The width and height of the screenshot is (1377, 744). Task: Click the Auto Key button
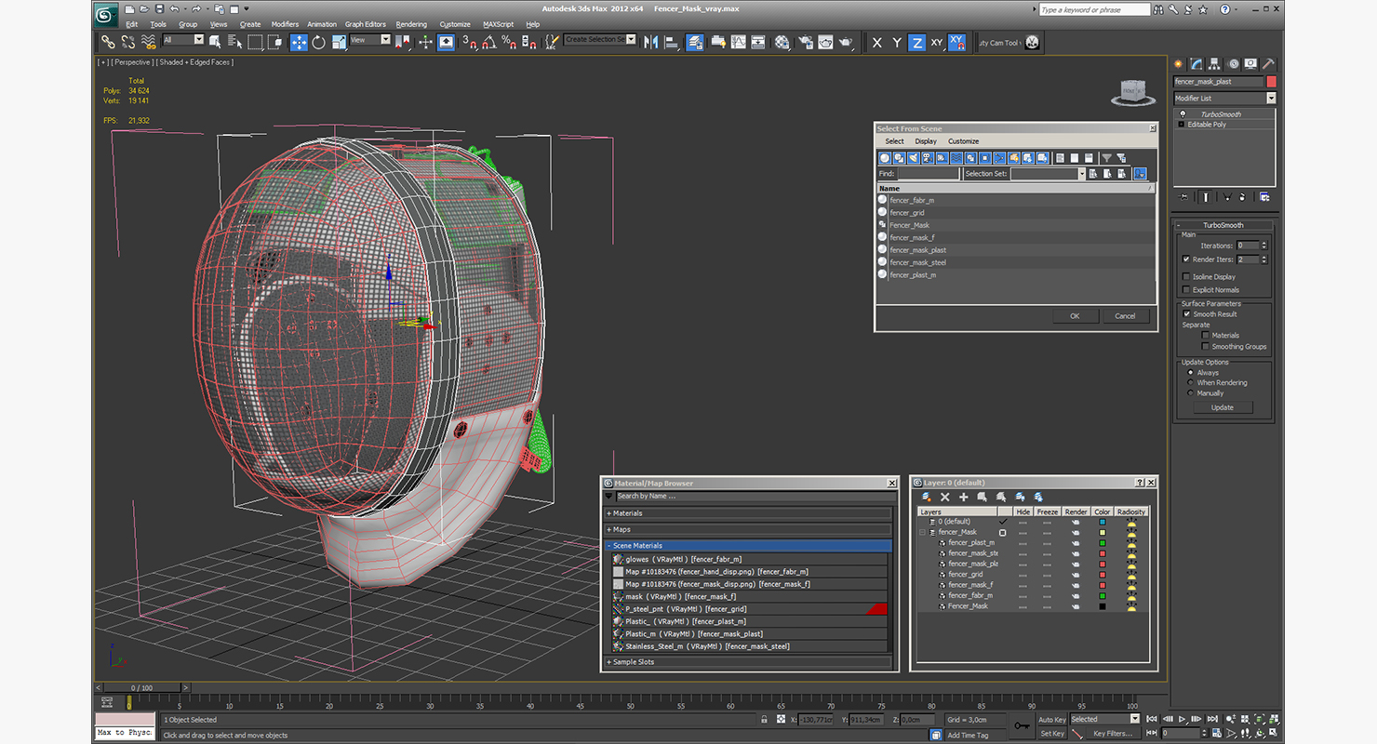click(1052, 719)
